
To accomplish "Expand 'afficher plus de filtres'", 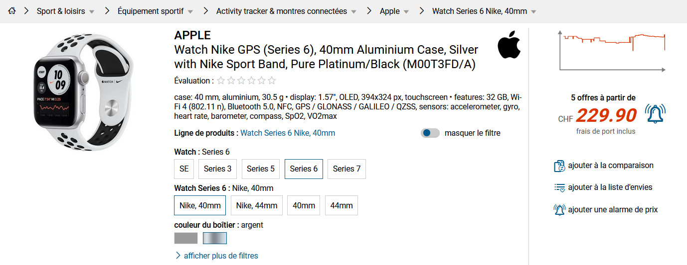I will [x=221, y=256].
